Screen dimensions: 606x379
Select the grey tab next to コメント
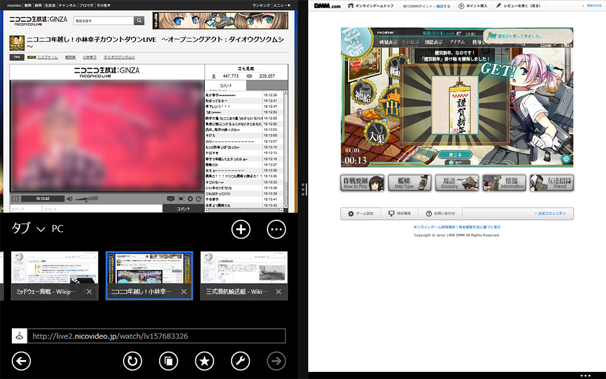(x=267, y=85)
